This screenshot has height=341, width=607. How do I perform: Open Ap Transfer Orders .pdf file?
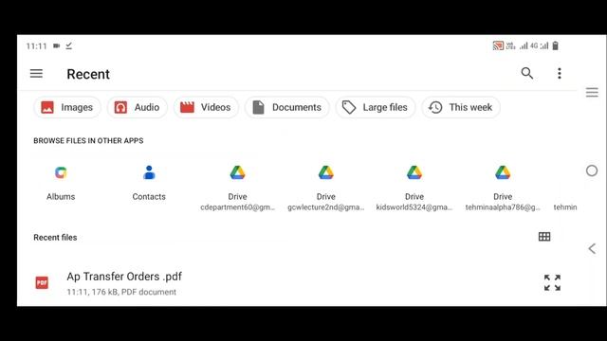(296, 283)
